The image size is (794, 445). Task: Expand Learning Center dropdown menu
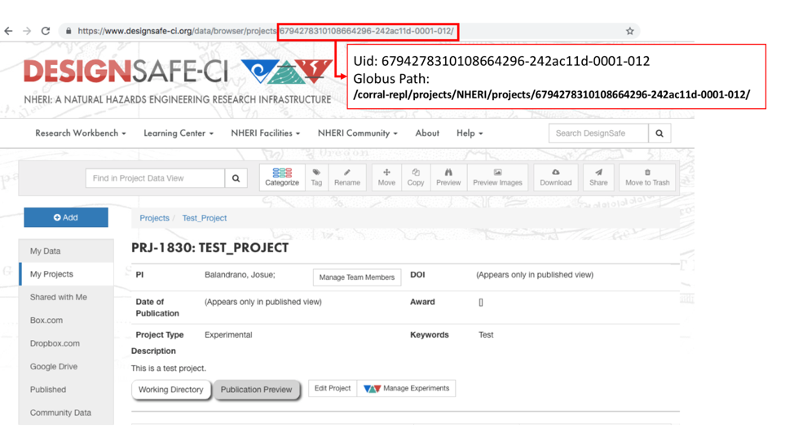point(179,133)
